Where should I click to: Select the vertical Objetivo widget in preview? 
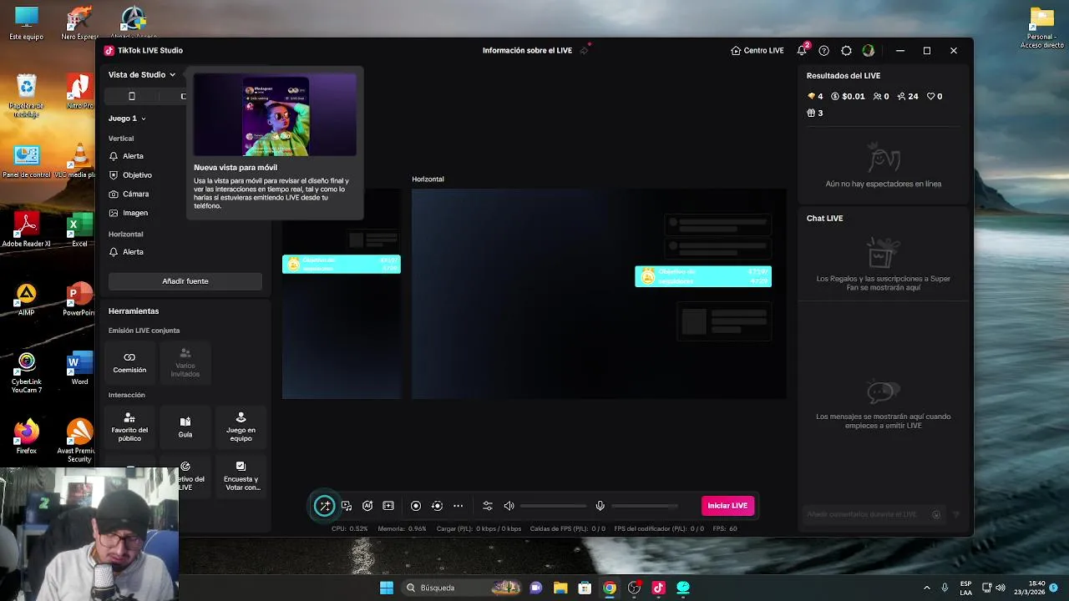342,265
